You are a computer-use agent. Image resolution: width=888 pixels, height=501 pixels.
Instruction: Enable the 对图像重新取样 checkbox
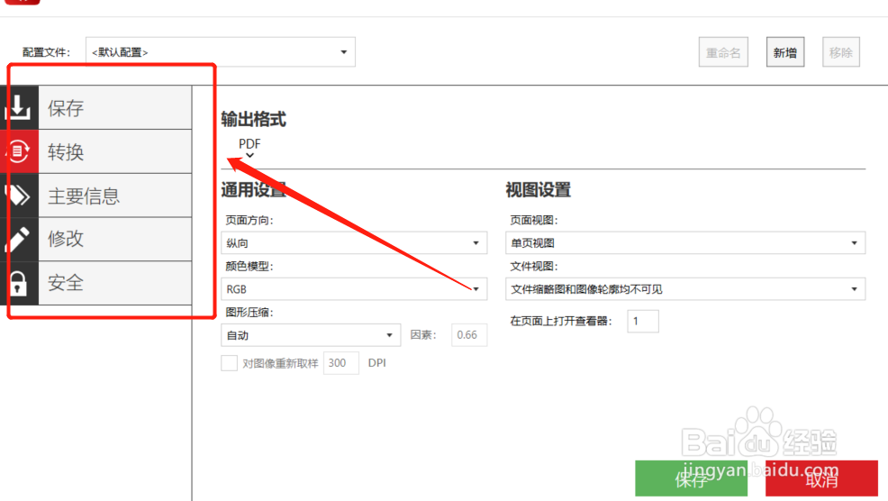coord(230,363)
